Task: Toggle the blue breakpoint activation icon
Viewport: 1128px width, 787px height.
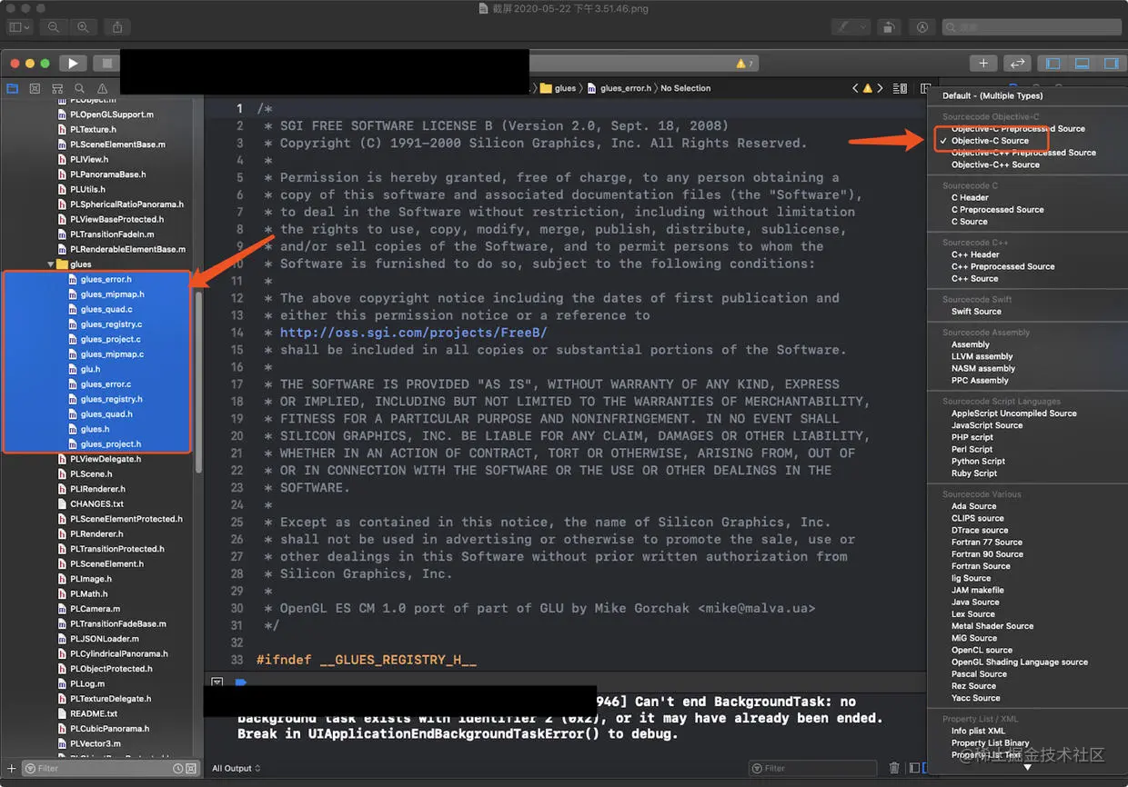Action: (240, 682)
